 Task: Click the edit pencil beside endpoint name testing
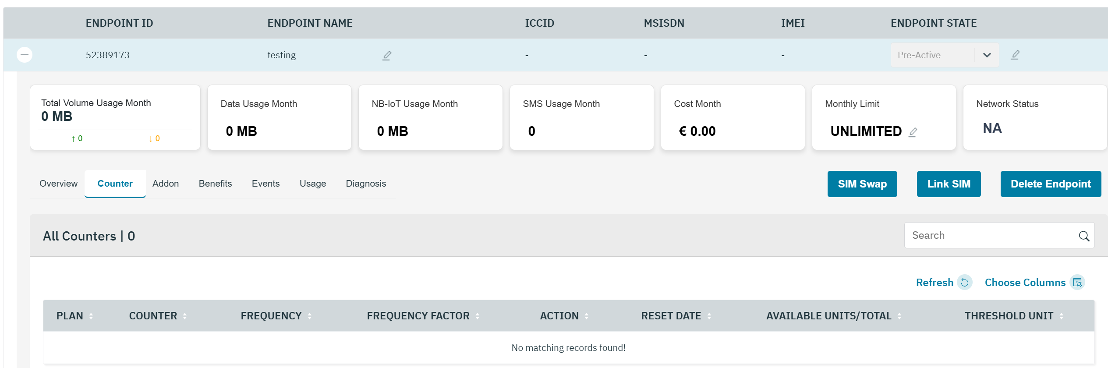pos(386,56)
